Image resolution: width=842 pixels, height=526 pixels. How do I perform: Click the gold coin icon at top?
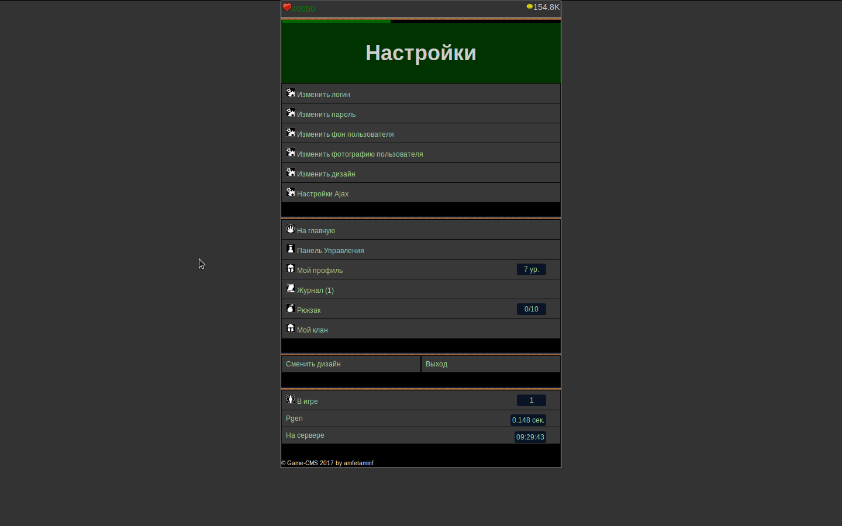pos(529,7)
